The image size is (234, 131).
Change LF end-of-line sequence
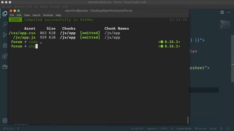click(172, 128)
